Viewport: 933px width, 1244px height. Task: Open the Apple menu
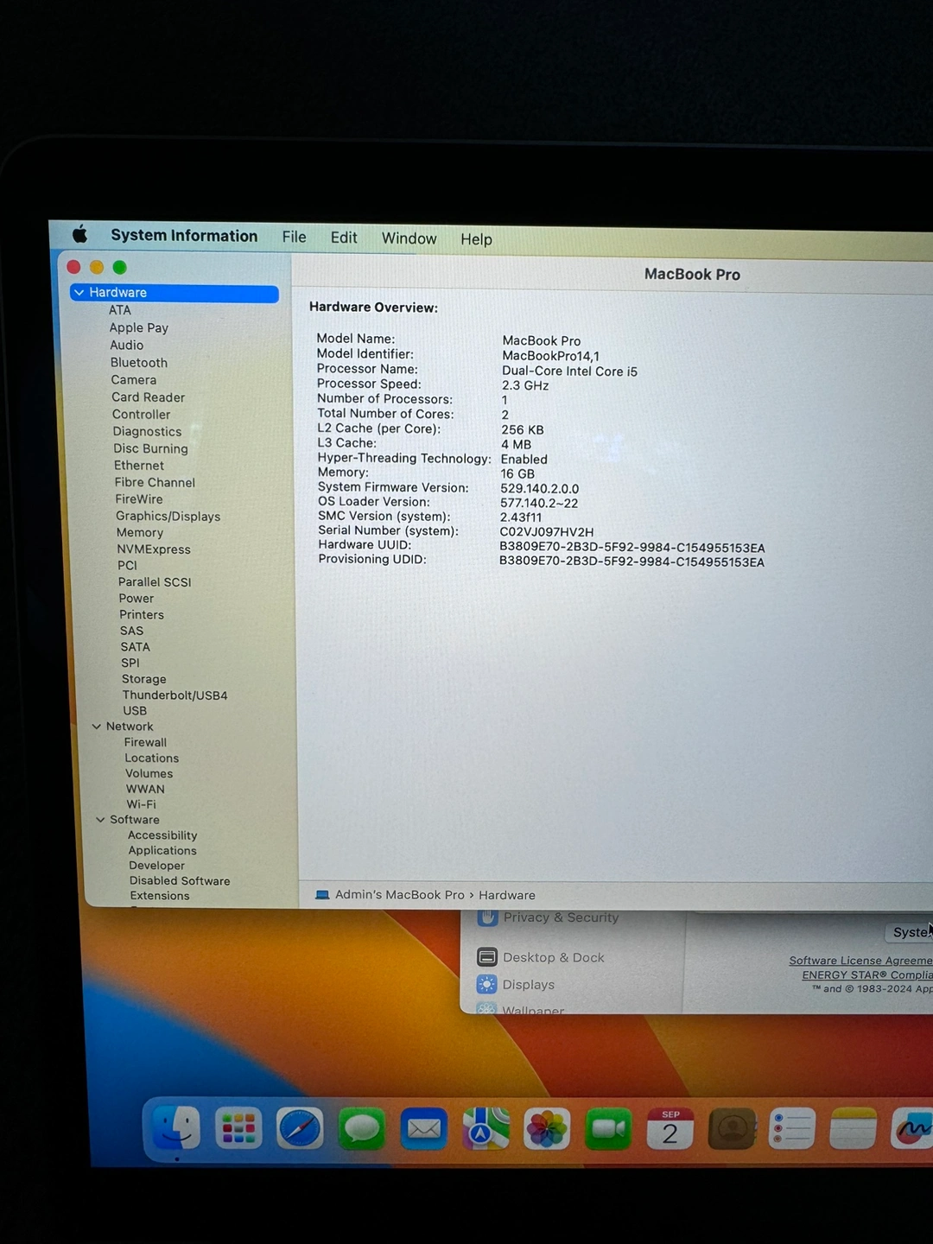[79, 234]
